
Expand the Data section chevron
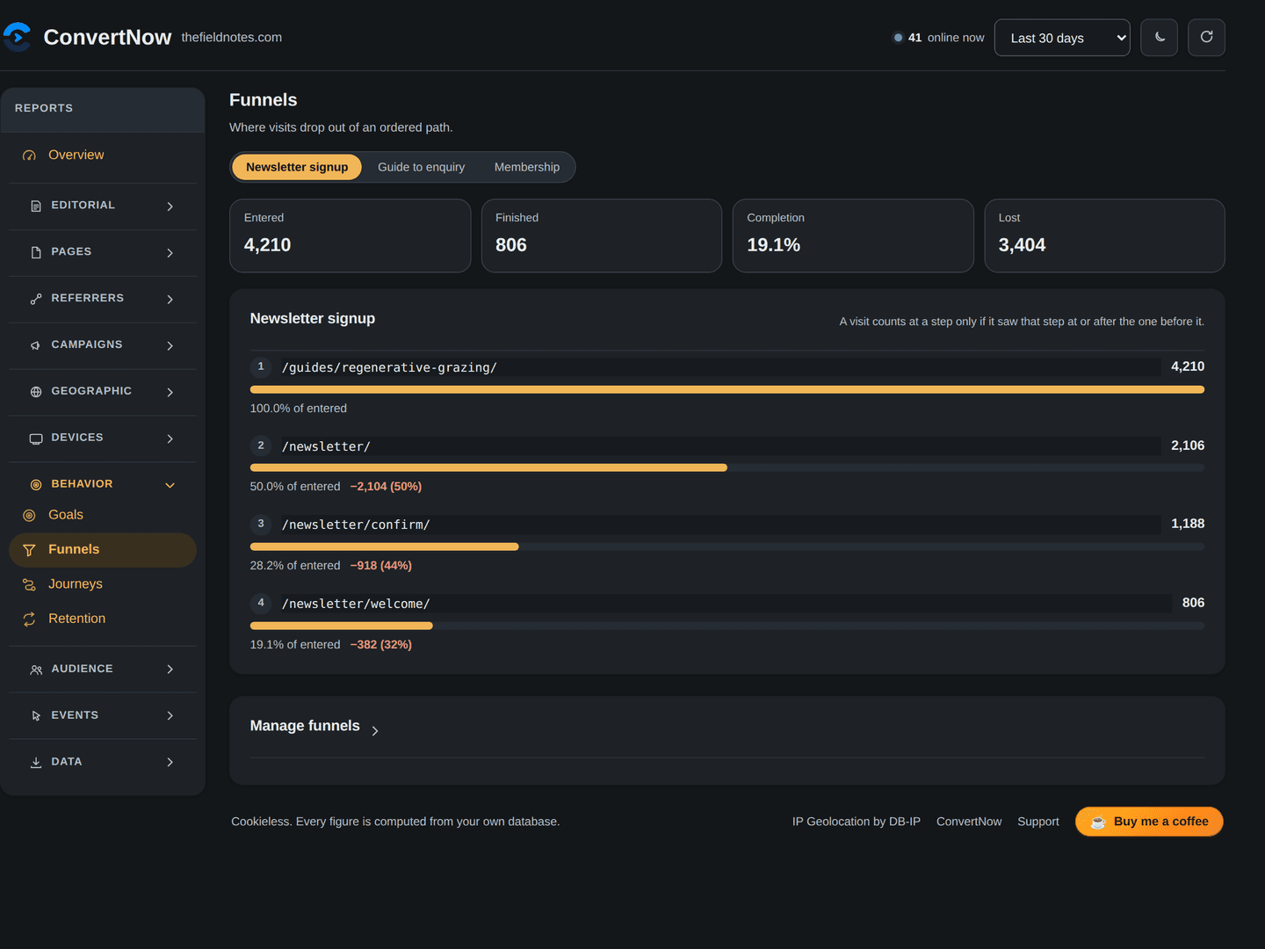point(170,763)
